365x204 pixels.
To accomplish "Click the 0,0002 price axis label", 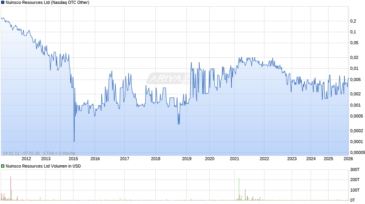I will (356, 131).
